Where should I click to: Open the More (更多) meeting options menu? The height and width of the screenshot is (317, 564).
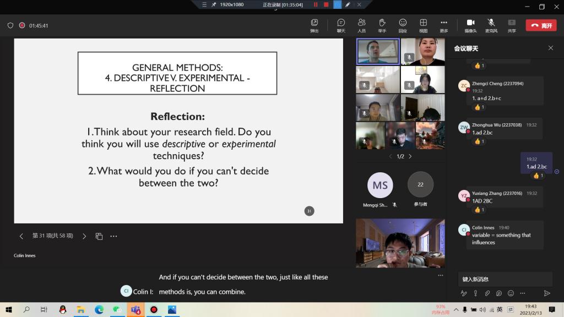444,25
